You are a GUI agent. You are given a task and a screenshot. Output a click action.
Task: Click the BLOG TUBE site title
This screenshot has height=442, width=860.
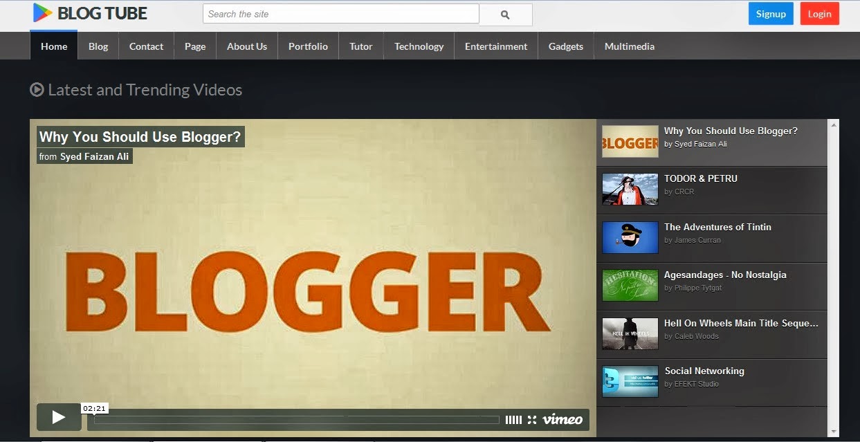tap(102, 13)
